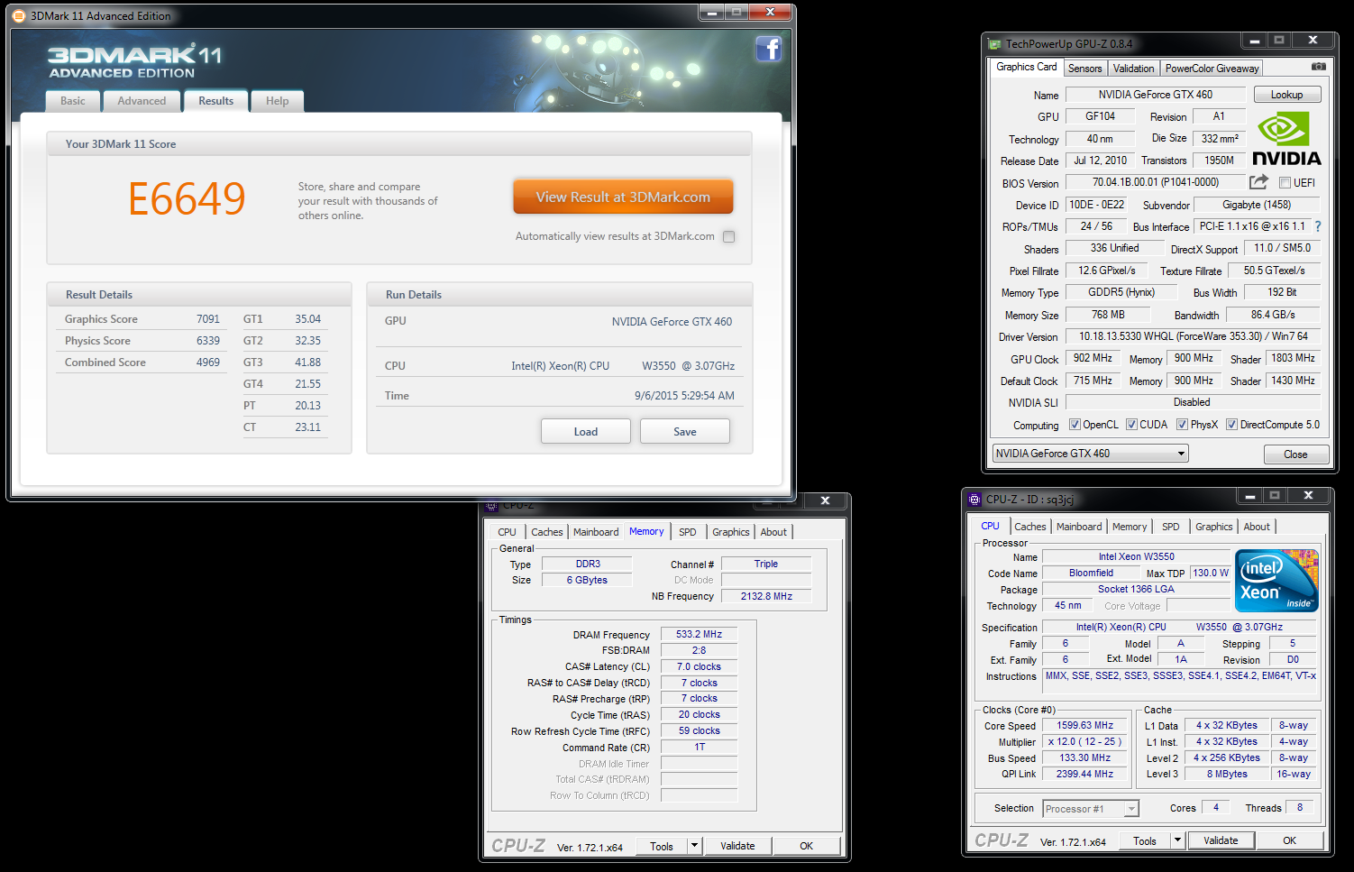The image size is (1354, 872).
Task: Select the Graphics Card tab in GPU-Z
Action: [x=1027, y=67]
